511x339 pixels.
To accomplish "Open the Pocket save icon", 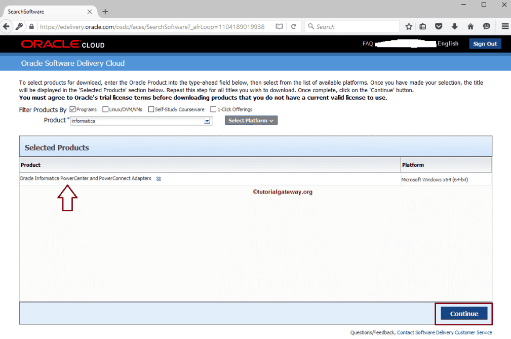I will [x=438, y=26].
